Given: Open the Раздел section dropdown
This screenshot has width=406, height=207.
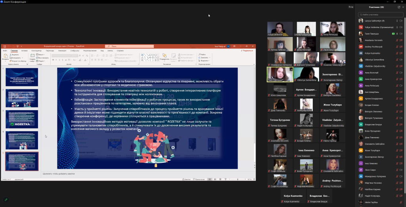Looking at the screenshot, I should [x=40, y=61].
